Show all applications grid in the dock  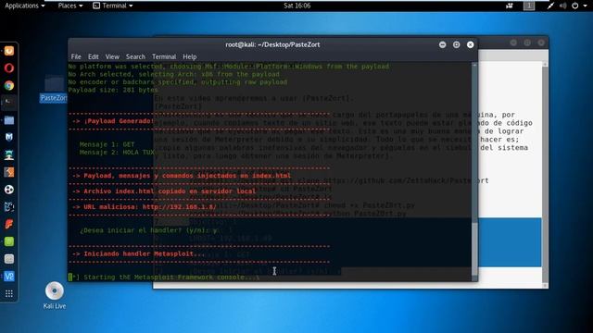coord(9,293)
